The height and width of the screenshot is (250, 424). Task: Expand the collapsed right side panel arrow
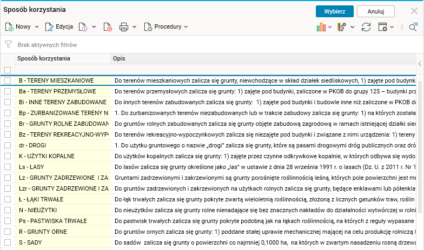coord(420,64)
